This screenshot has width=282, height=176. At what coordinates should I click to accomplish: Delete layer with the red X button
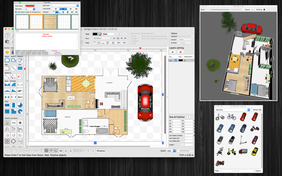pos(180,52)
